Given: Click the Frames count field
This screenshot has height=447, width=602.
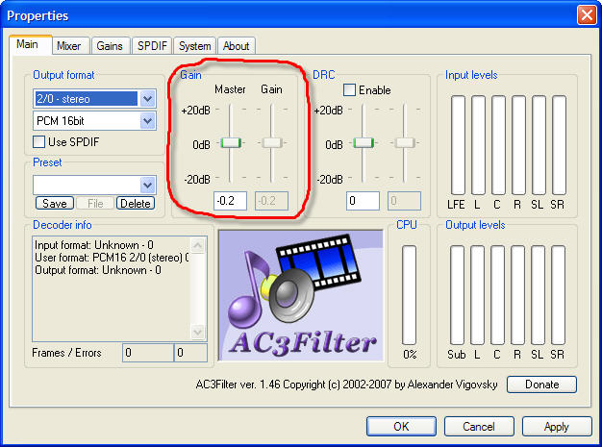Looking at the screenshot, I should pyautogui.click(x=148, y=353).
